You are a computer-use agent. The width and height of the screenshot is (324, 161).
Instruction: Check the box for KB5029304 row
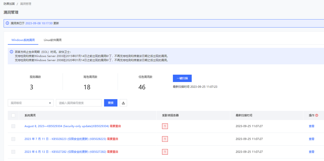(x=13, y=126)
